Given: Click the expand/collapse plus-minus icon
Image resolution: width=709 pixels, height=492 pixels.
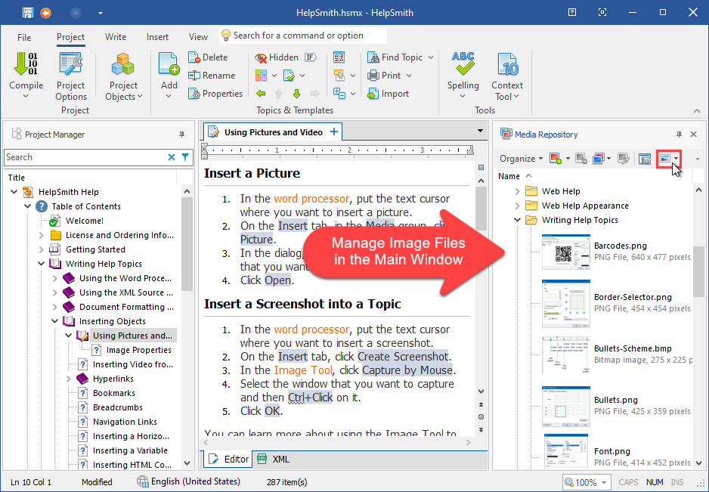Looking at the screenshot, I should 339,94.
